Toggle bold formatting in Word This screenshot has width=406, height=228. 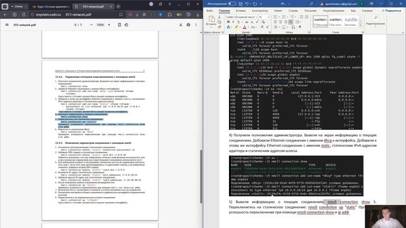228,22
